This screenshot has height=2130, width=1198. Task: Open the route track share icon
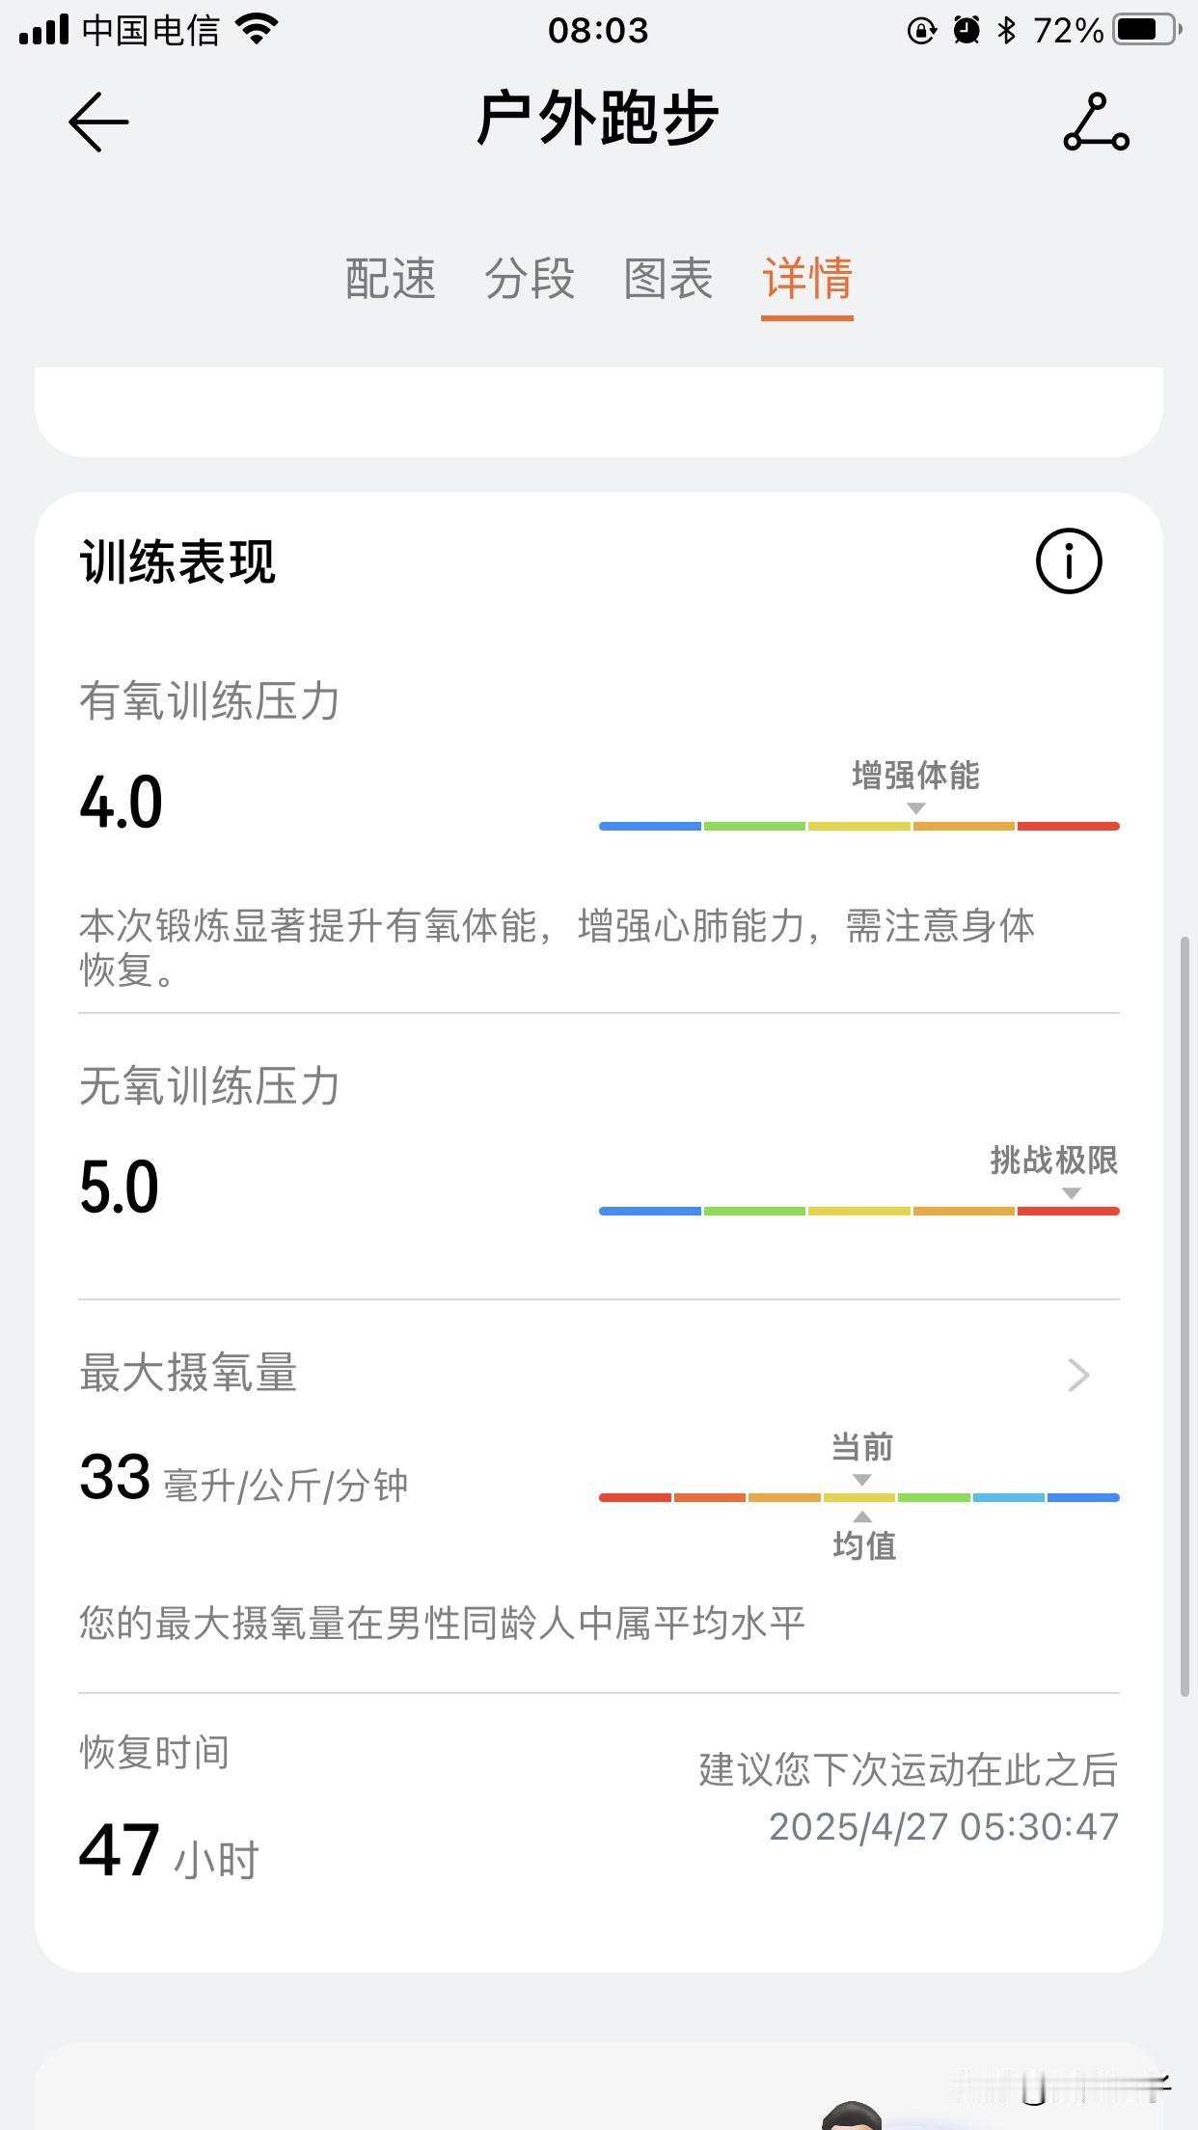tap(1096, 122)
